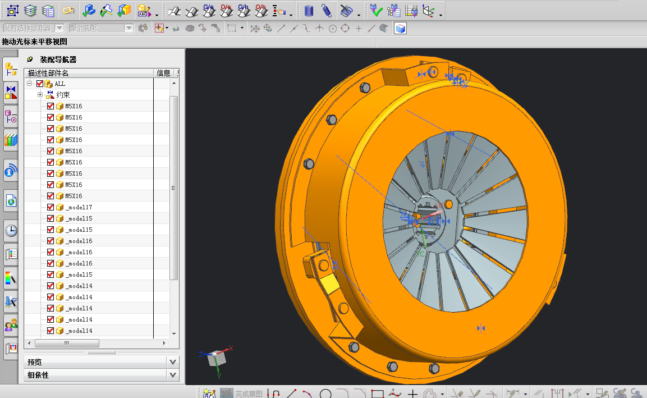Open the Roles sidebar tab
647x398 pixels.
coord(11,324)
